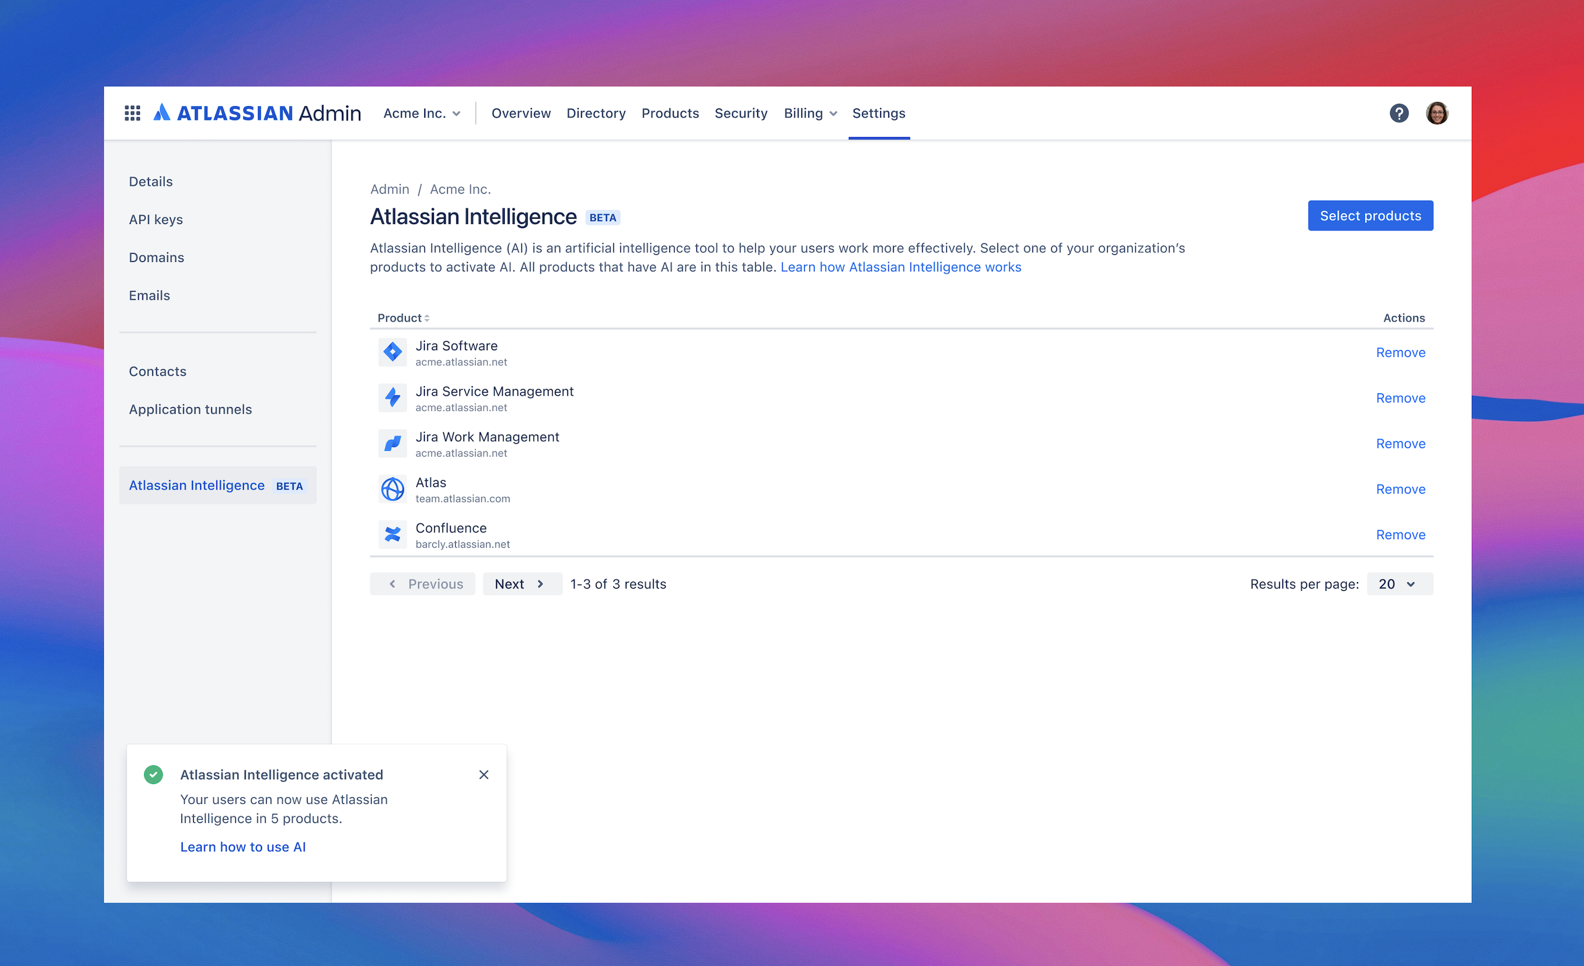1584x966 pixels.
Task: Remove Jira Work Management from the table
Action: click(1400, 443)
